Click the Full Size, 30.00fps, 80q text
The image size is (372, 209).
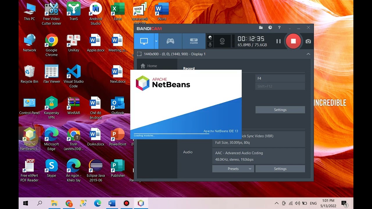pos(233,143)
